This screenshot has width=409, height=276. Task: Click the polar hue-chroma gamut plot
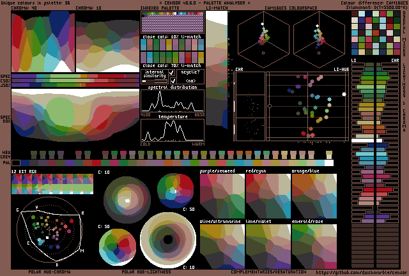click(50, 229)
